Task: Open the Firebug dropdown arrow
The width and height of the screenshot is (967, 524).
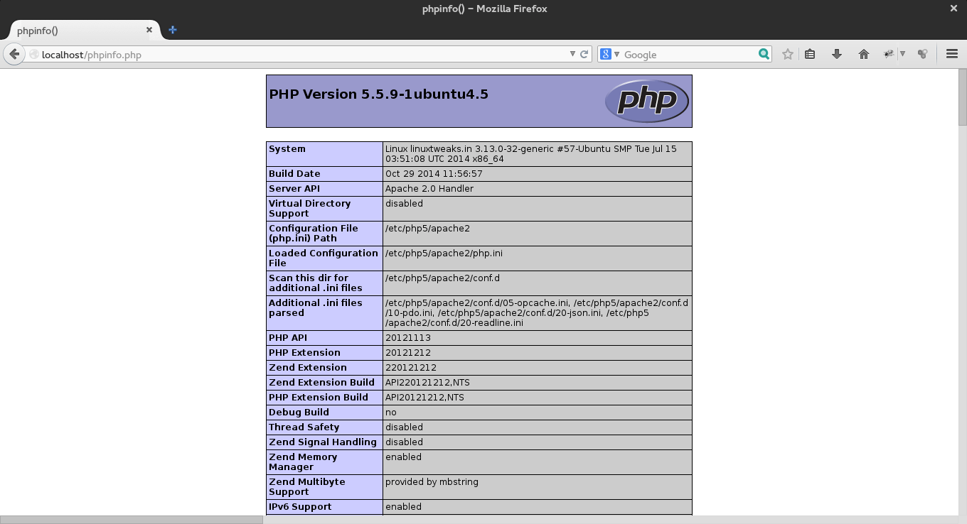Action: coord(902,54)
